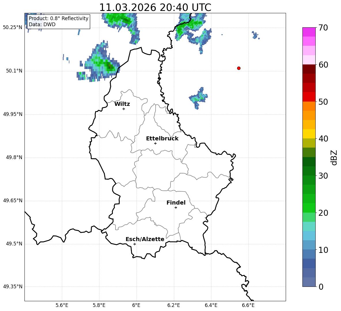Click the product info box showing 0.8° Reflectivity

coord(58,22)
